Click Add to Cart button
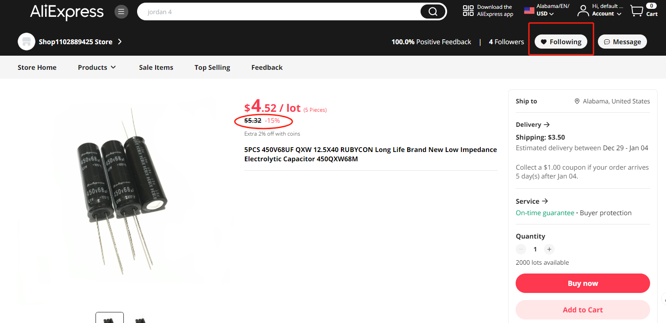Image resolution: width=666 pixels, height=323 pixels. 582,310
